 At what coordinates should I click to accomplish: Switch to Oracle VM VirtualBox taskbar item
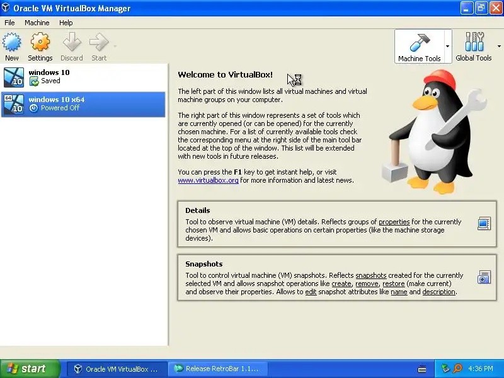point(117,369)
